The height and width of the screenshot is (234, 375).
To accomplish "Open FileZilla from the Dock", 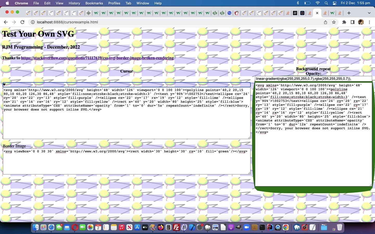I will 176,227.
